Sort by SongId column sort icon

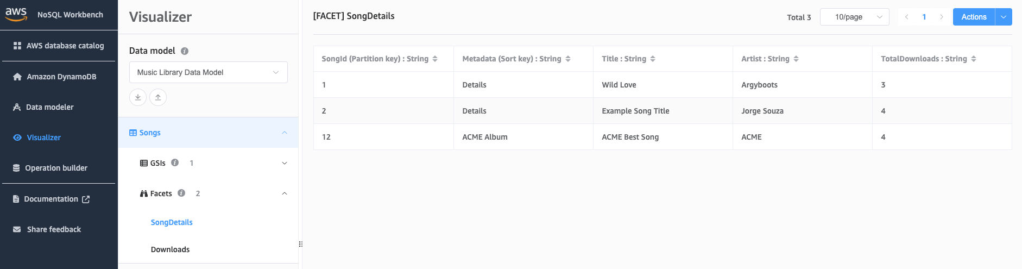click(x=435, y=59)
